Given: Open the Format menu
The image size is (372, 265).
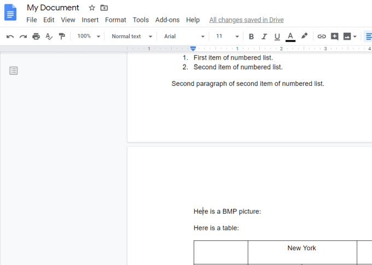Looking at the screenshot, I should tap(115, 20).
